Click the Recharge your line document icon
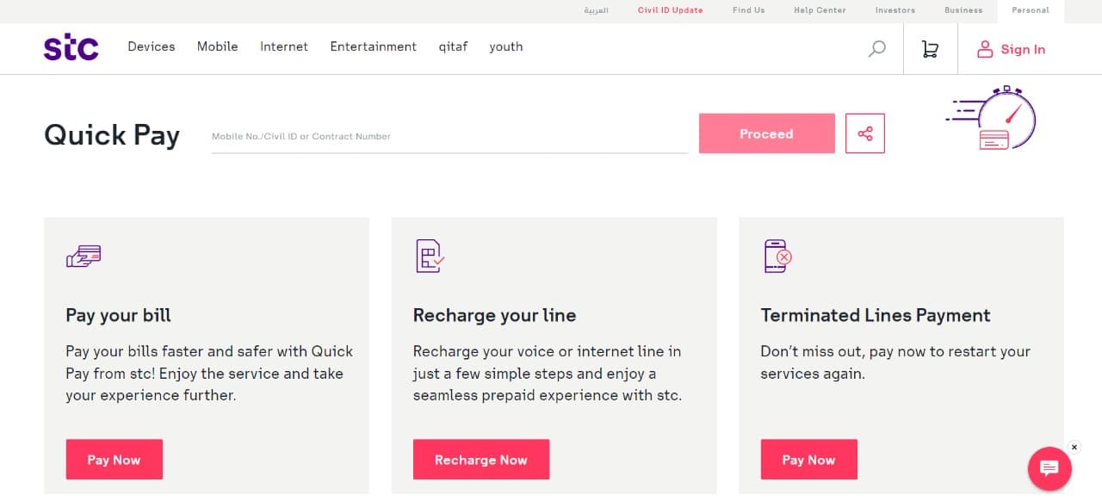The width and height of the screenshot is (1102, 501). coord(428,256)
